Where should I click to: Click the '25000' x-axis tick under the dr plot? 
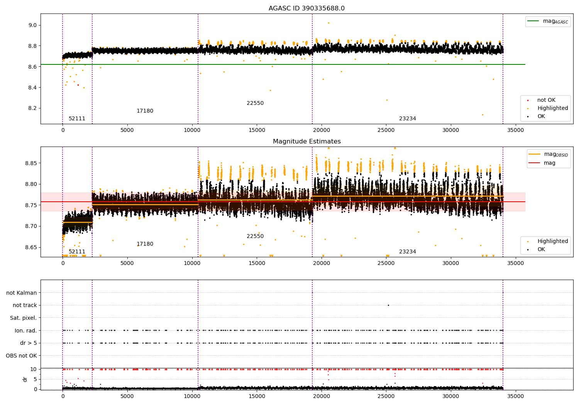coord(386,397)
